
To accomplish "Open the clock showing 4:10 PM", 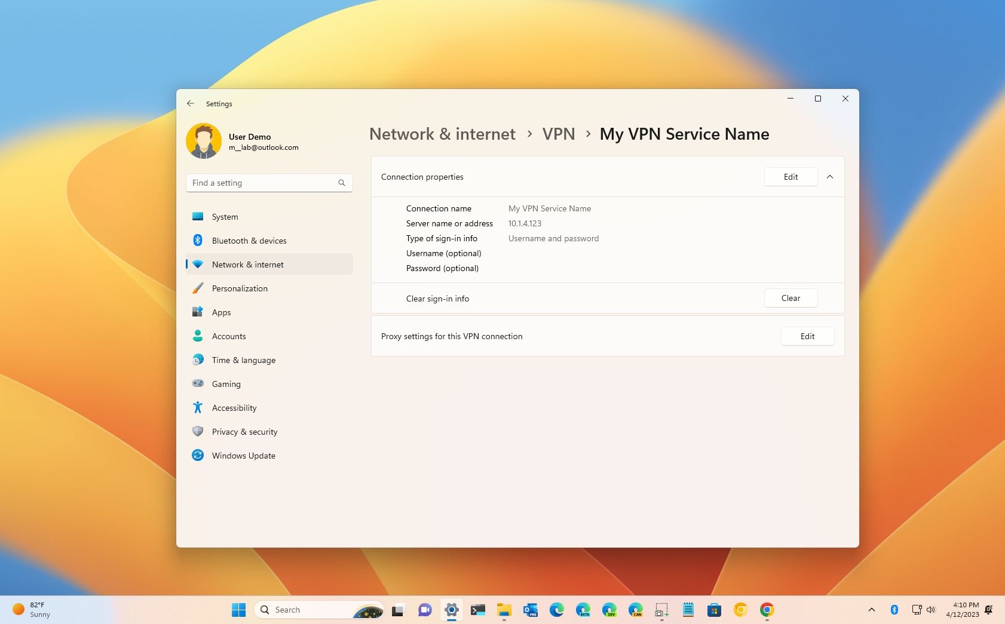I will [x=963, y=610].
